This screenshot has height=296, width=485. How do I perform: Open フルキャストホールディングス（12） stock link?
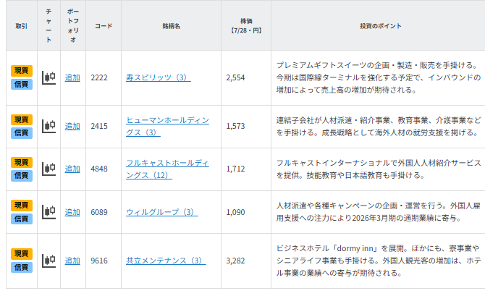[167, 169]
